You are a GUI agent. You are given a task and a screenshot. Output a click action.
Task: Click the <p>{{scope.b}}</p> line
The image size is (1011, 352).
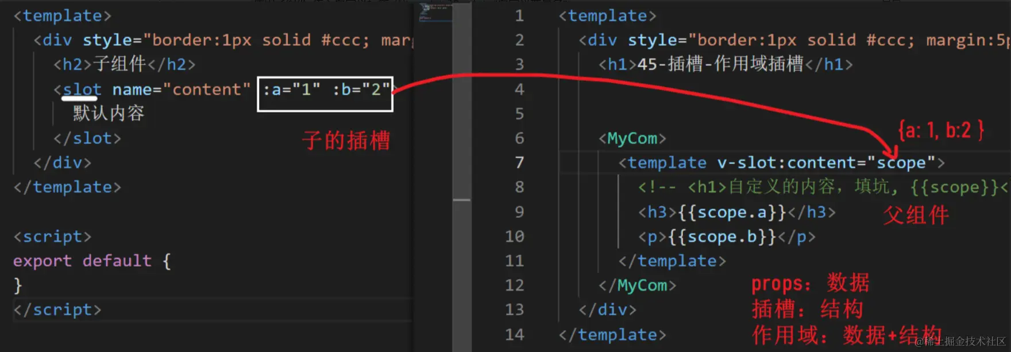(x=727, y=236)
